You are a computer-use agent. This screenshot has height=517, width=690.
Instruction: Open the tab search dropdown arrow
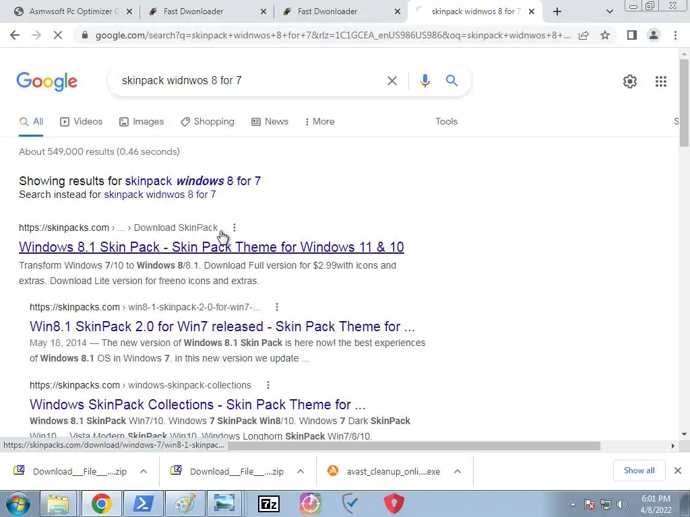click(609, 11)
